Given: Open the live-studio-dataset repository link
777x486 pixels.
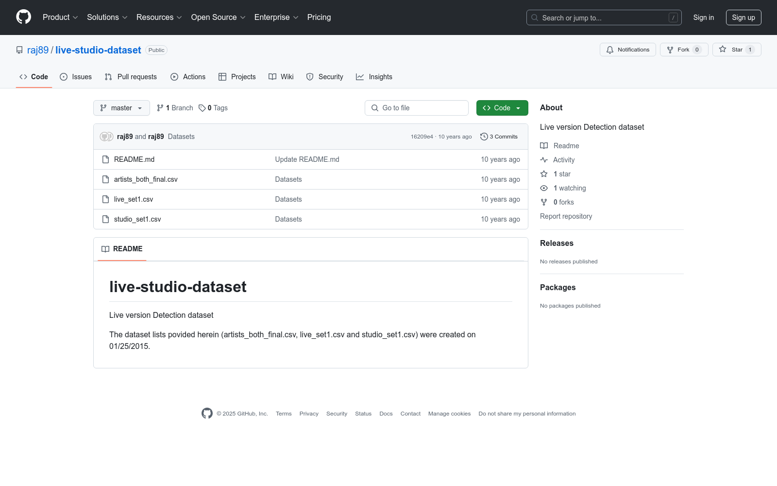Looking at the screenshot, I should click(x=98, y=50).
